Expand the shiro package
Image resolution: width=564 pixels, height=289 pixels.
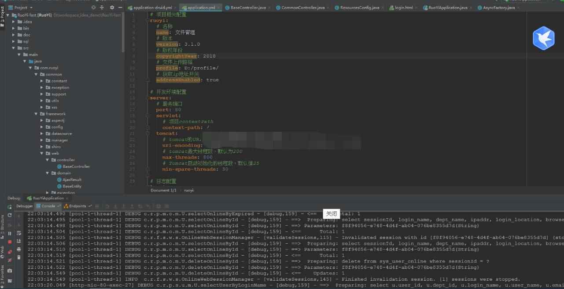click(42, 147)
